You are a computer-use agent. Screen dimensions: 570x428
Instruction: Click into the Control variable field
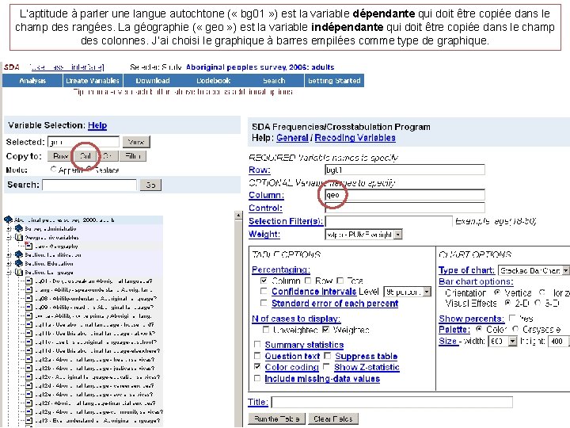coord(405,208)
